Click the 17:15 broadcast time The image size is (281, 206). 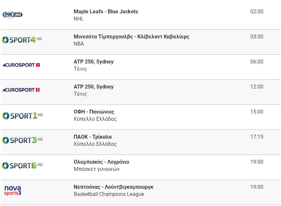click(x=257, y=137)
